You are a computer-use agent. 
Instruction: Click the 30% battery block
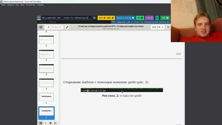click(x=165, y=18)
